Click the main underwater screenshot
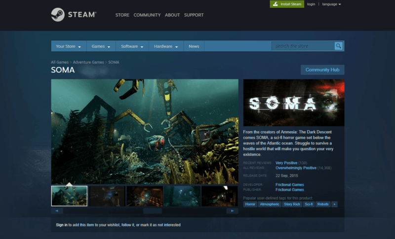The width and height of the screenshot is (395, 239). click(145, 132)
